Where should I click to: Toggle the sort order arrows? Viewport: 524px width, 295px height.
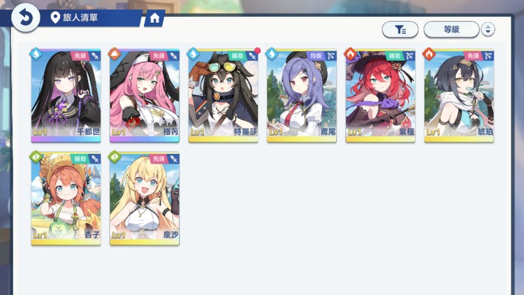(x=488, y=29)
